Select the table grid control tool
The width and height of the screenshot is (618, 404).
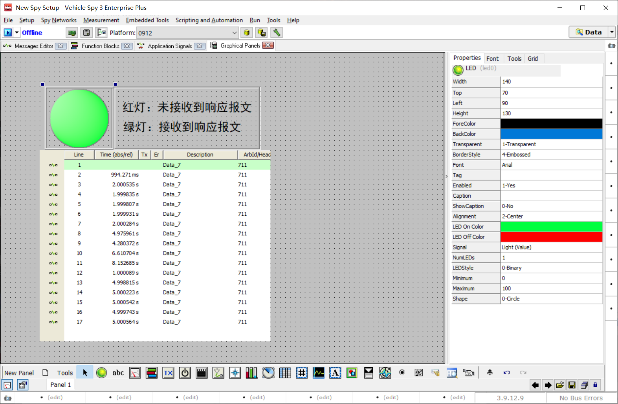285,373
